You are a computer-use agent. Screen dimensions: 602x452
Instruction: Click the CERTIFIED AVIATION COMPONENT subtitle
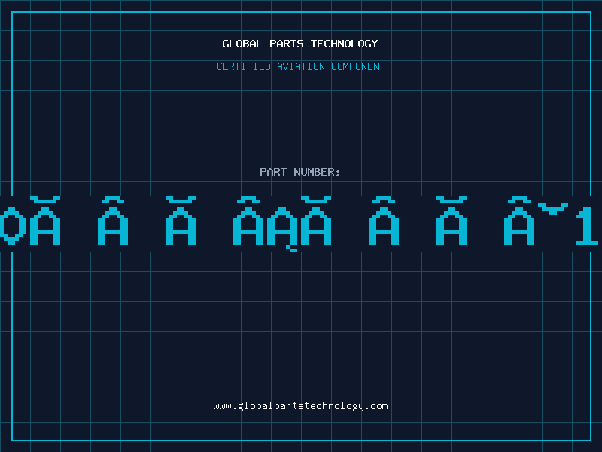click(x=300, y=66)
